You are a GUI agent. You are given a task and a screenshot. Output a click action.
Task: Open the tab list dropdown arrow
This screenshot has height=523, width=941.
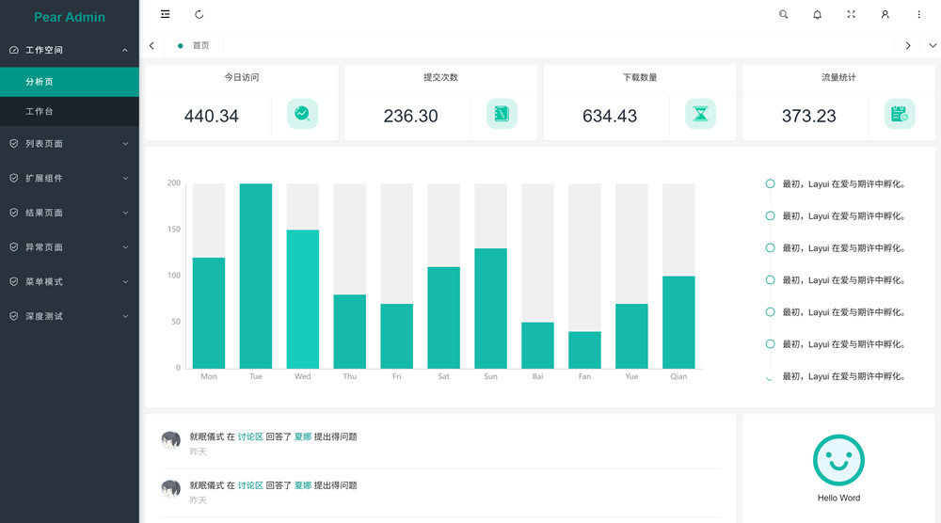point(932,45)
